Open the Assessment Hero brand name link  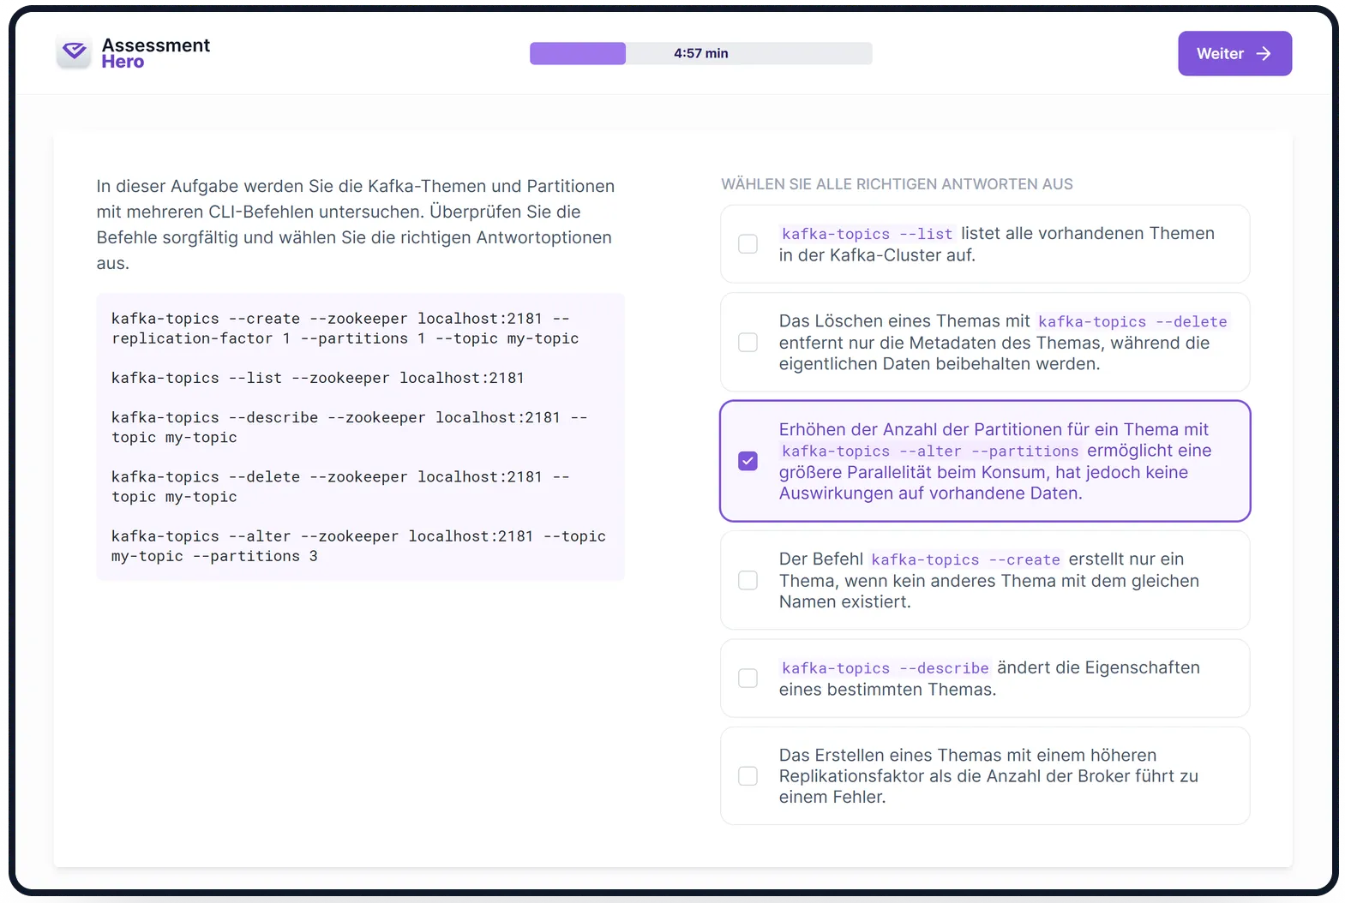click(x=155, y=53)
